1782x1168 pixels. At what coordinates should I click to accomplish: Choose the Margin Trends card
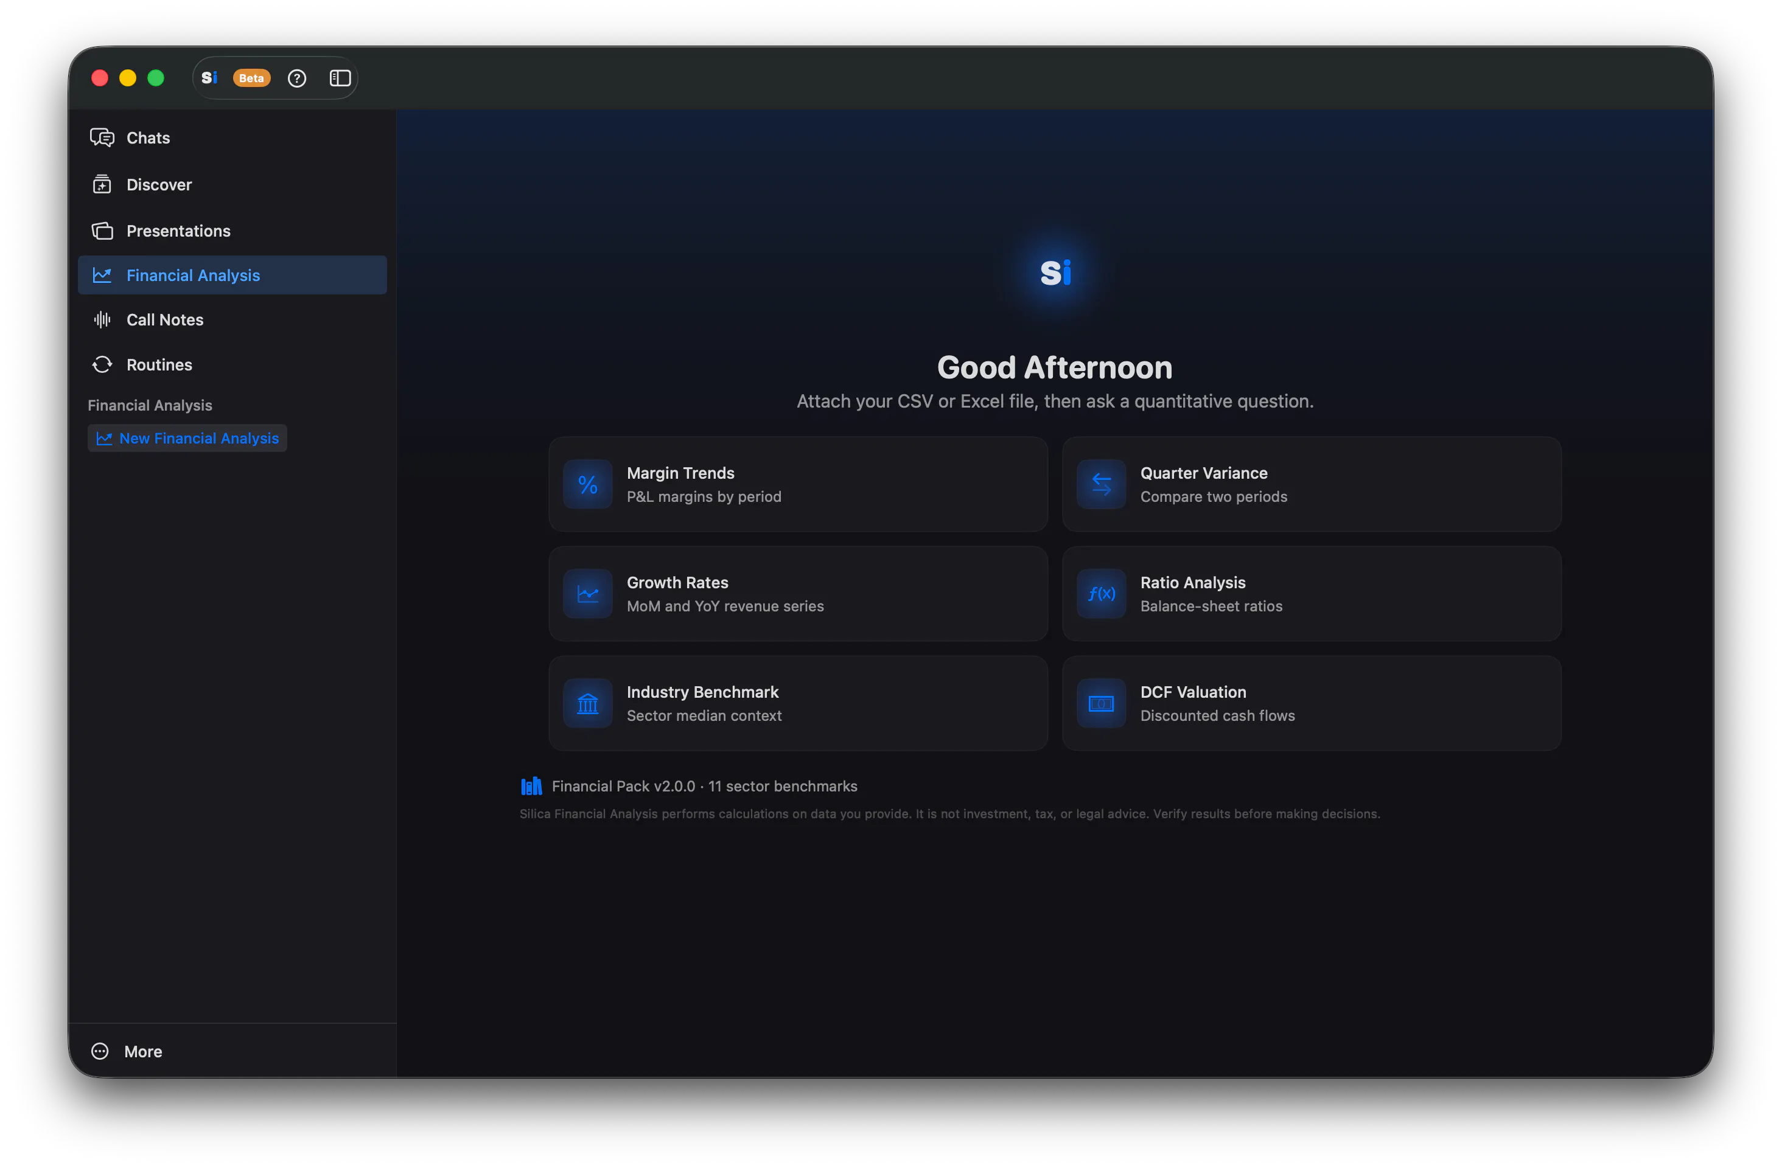(x=798, y=484)
